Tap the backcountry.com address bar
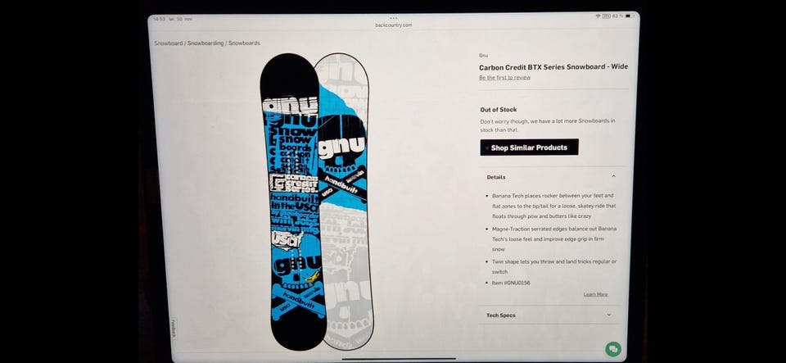This screenshot has width=786, height=363. 394,25
